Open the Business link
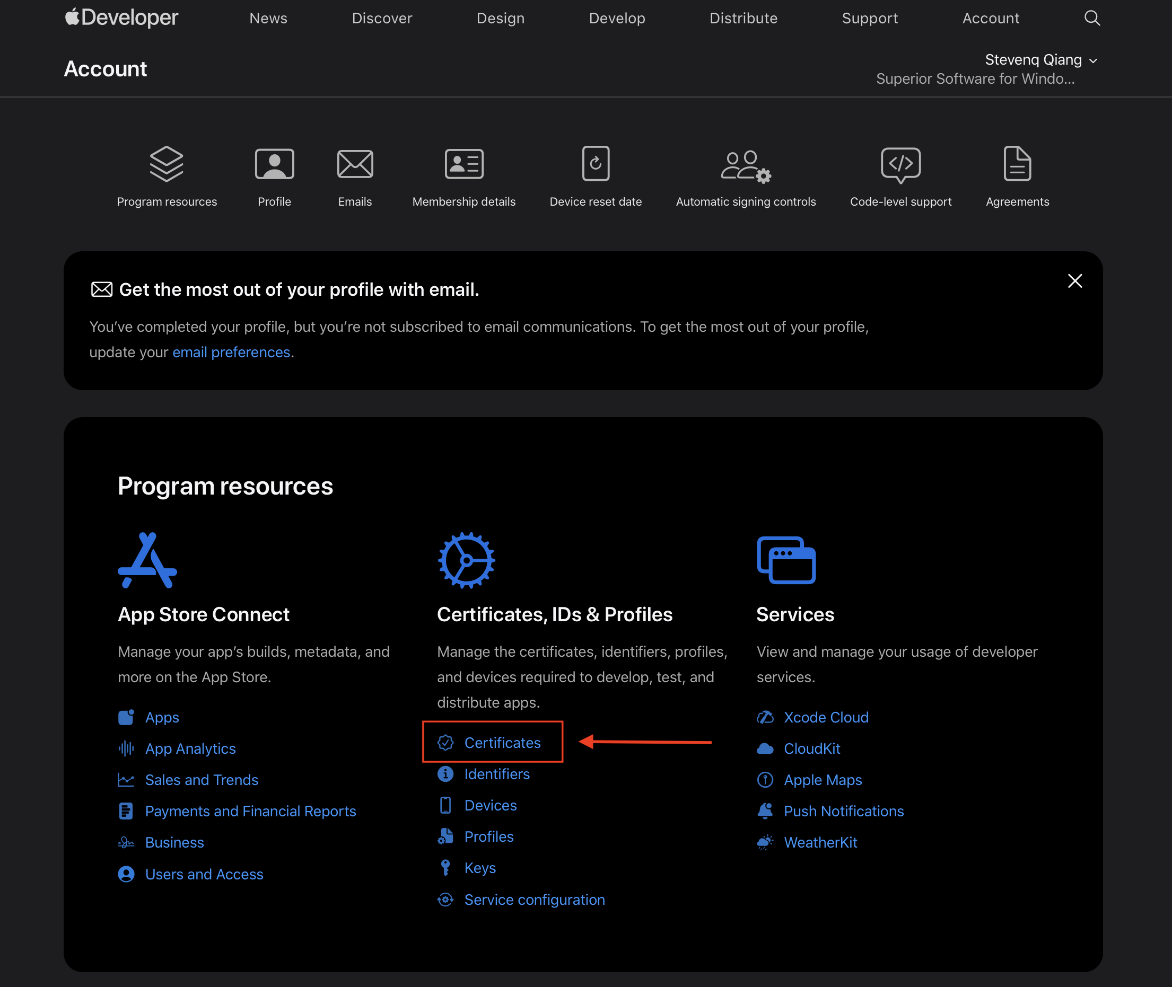 (174, 843)
